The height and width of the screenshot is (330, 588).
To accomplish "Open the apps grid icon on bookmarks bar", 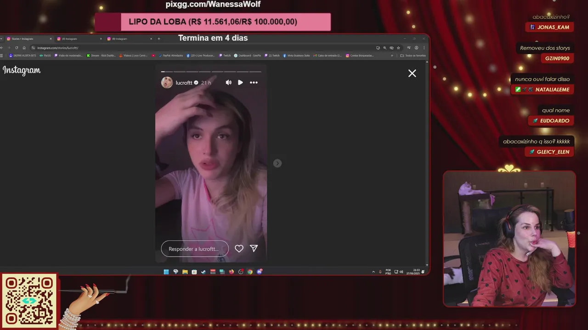I will coord(1,55).
